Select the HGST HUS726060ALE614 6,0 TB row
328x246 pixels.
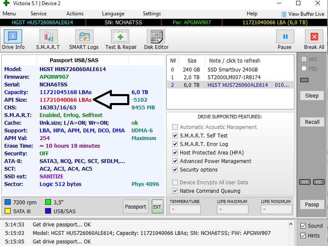pyautogui.click(x=230, y=85)
